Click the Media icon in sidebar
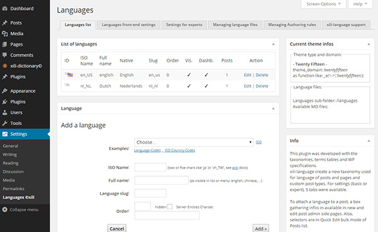The image size is (378, 232). pyautogui.click(x=4, y=34)
